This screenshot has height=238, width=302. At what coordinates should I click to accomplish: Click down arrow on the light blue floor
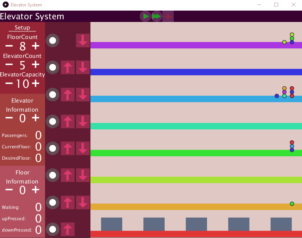(83, 95)
